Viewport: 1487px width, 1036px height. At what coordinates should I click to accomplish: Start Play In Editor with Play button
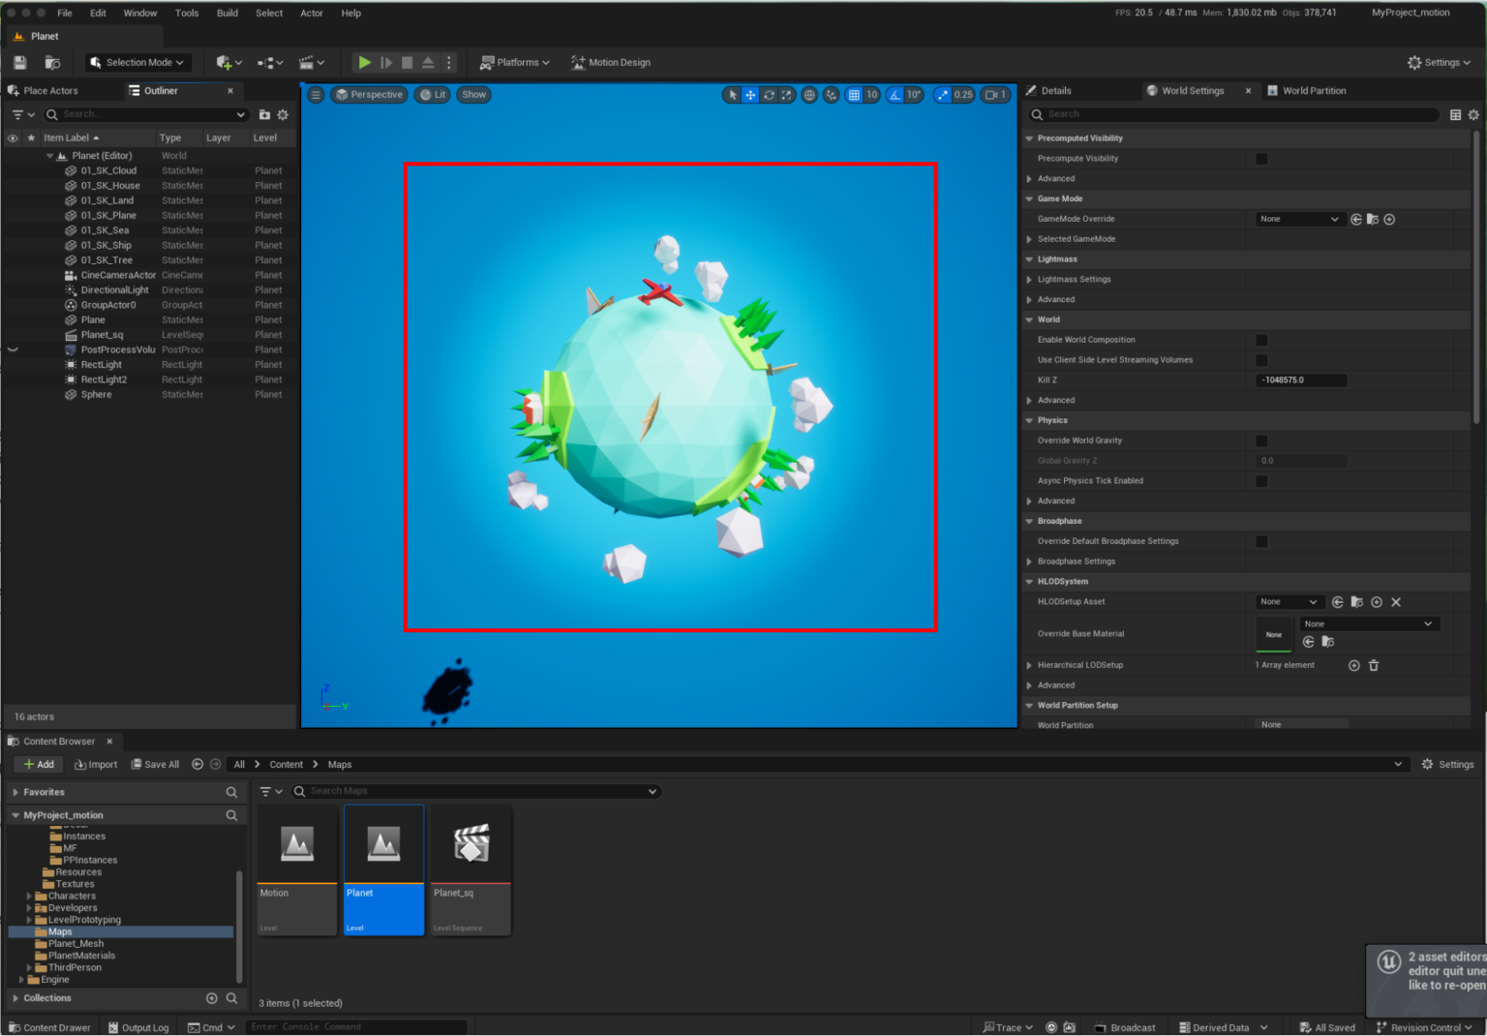coord(364,61)
